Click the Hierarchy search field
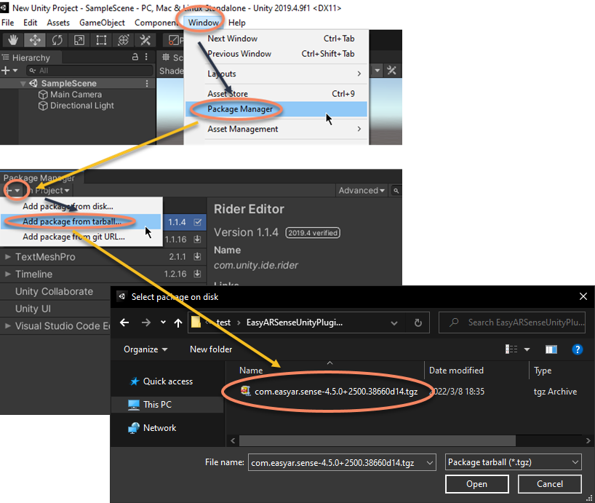 tap(90, 70)
